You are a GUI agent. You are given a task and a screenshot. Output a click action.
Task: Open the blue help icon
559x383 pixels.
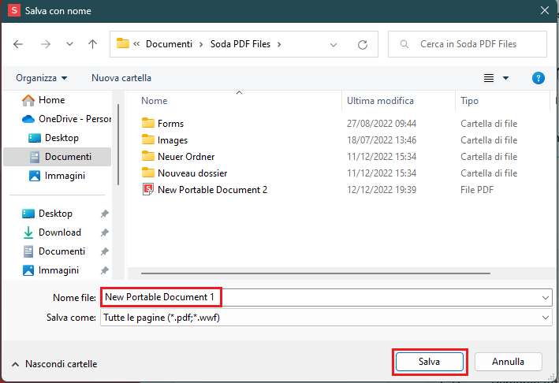click(539, 78)
